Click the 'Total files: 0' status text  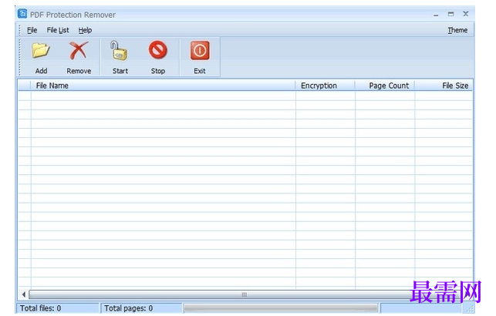click(x=40, y=308)
